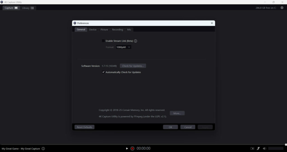Viewport: 287px width, 152px height.
Task: Click the More... button
Action: pyautogui.click(x=177, y=113)
